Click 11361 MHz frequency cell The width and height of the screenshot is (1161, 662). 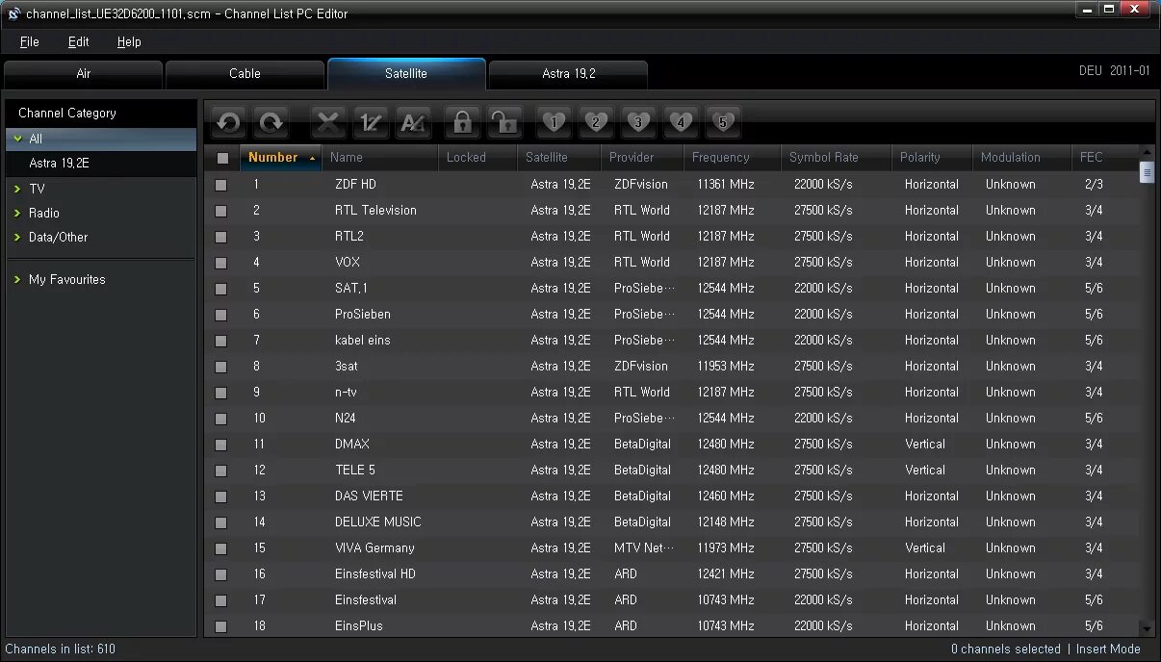[726, 185]
